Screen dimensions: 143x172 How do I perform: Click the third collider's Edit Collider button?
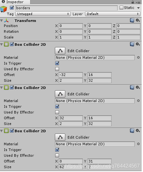60,137
